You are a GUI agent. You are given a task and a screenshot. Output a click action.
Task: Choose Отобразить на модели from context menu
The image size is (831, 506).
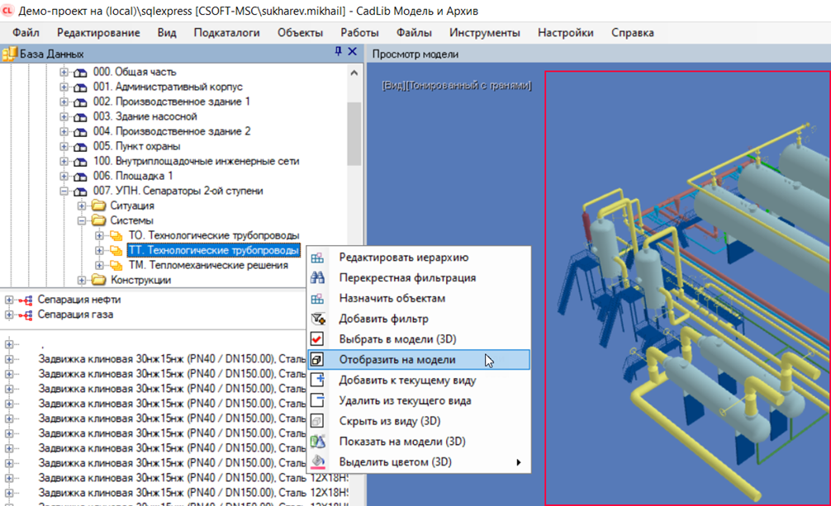(397, 360)
